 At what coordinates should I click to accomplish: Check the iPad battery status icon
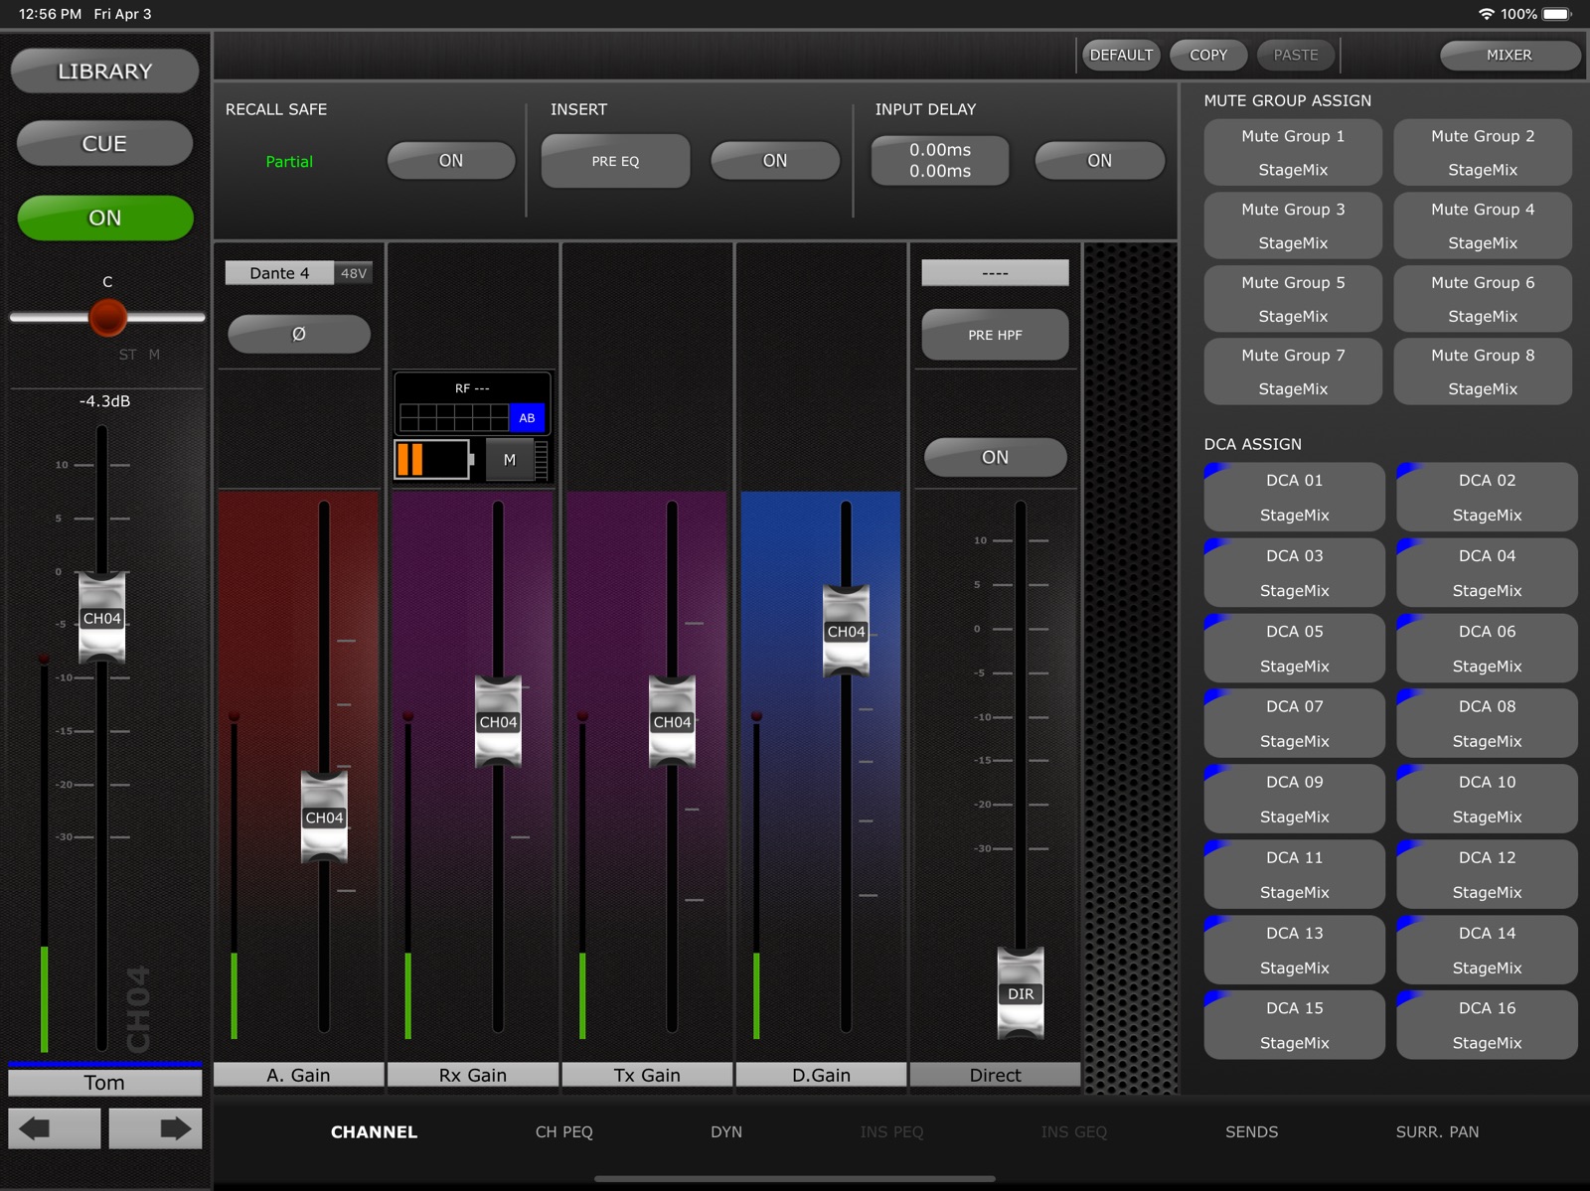pos(1557,14)
